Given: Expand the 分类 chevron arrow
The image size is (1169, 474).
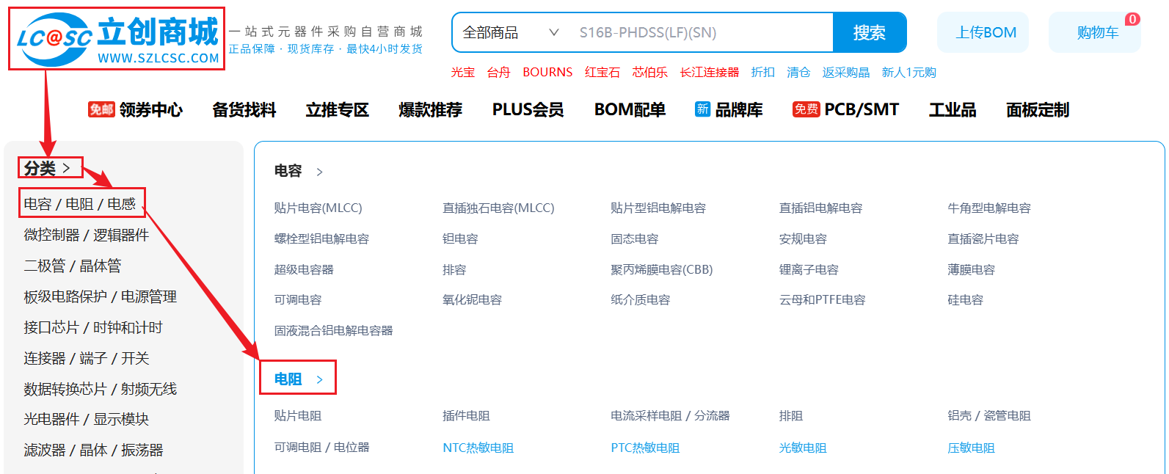Looking at the screenshot, I should click(66, 168).
